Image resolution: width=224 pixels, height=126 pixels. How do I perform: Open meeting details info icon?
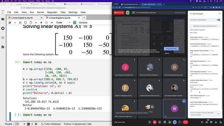[202, 122]
